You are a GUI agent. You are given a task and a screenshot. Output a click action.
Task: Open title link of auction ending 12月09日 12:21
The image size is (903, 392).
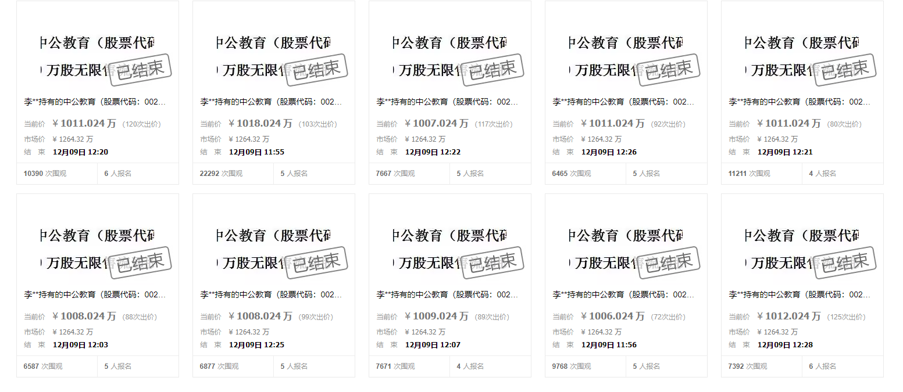[800, 102]
